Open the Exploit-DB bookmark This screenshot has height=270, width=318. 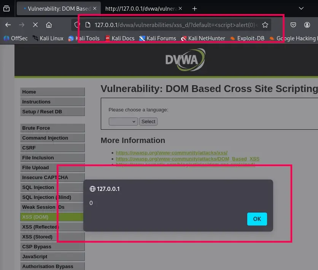point(247,38)
